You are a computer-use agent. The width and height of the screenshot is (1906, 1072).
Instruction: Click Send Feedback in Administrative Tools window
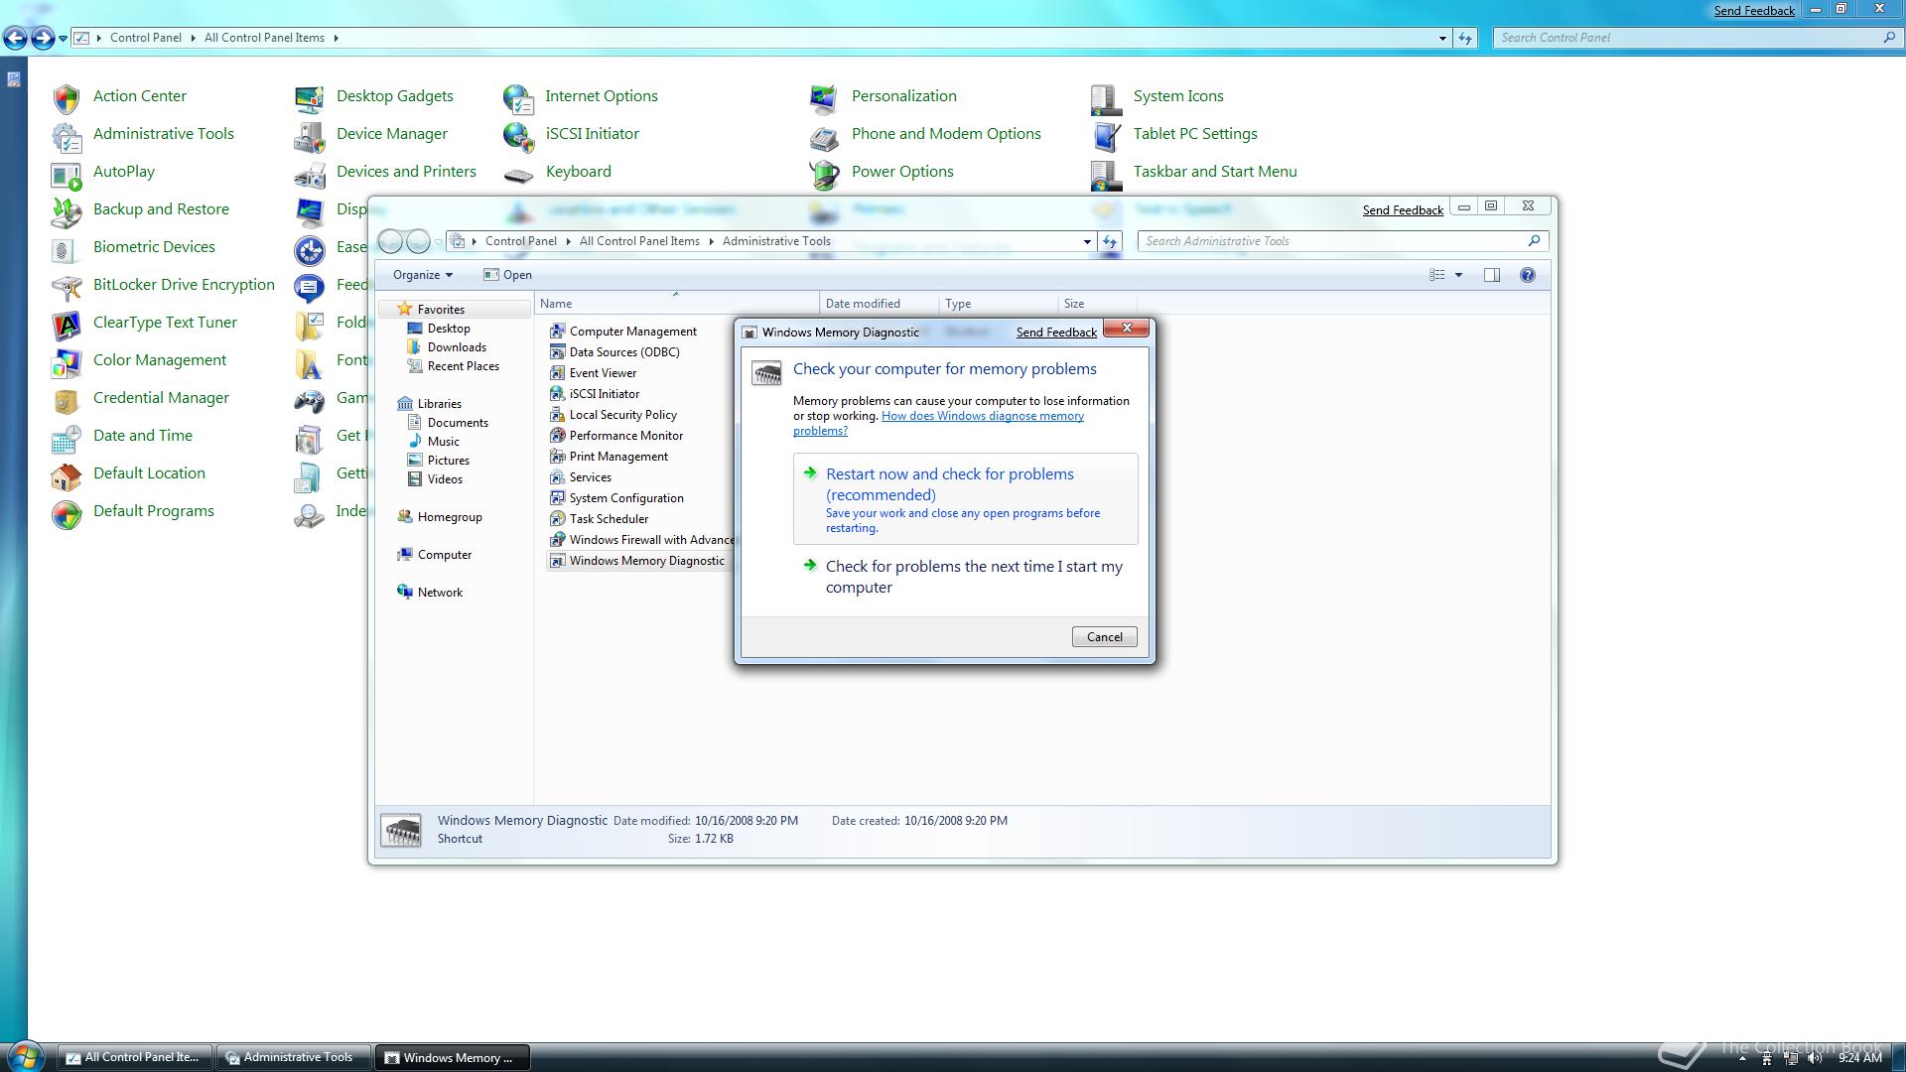click(1403, 210)
